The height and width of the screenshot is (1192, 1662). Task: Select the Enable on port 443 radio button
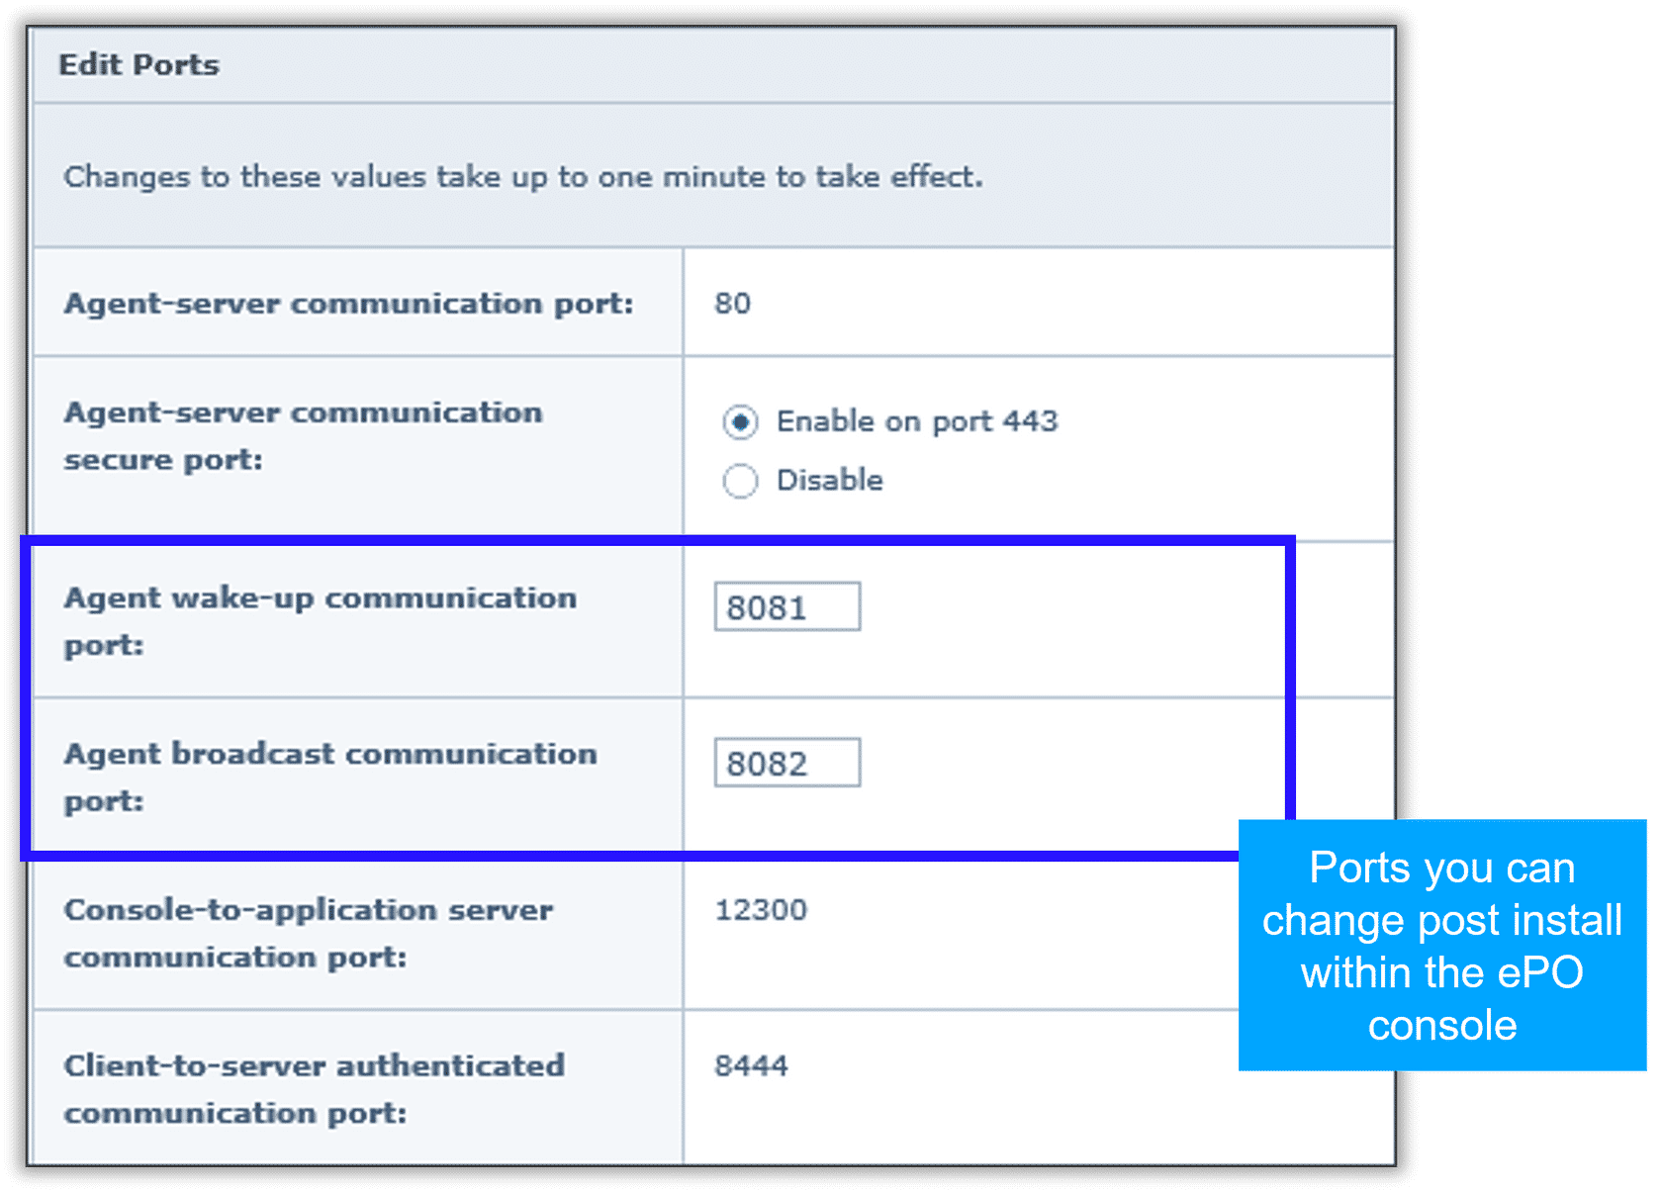click(740, 422)
